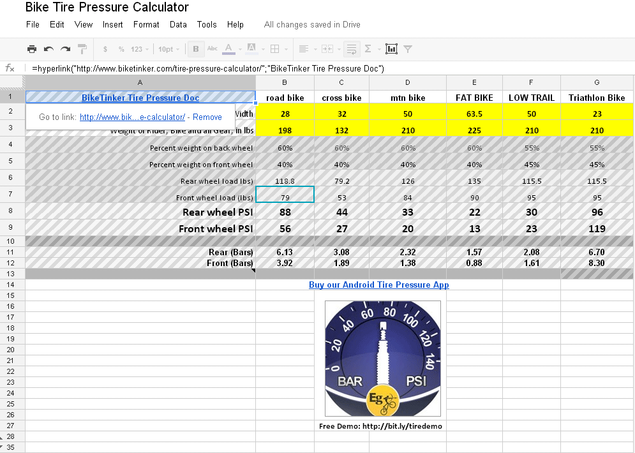Select Front wheel PSI value 119
635x453 pixels.
597,228
